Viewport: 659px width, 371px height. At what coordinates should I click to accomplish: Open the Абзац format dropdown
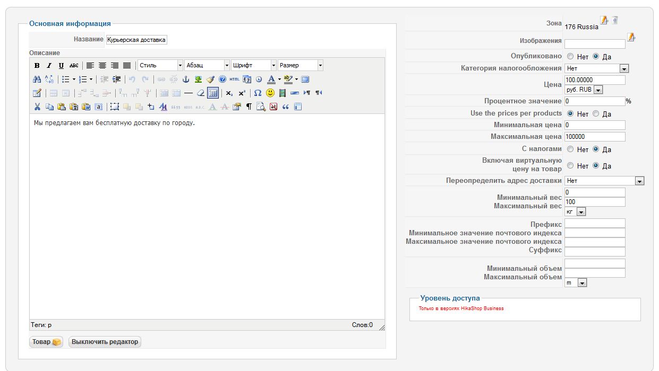[207, 65]
